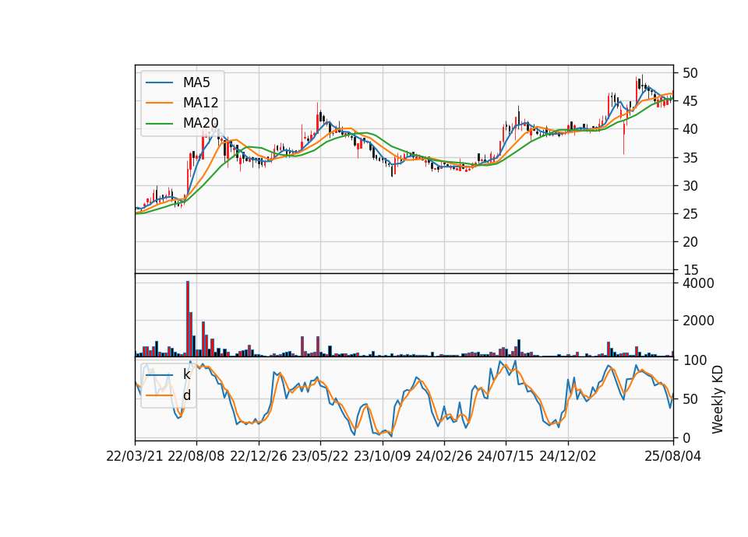Click the price axis label 45

point(690,101)
